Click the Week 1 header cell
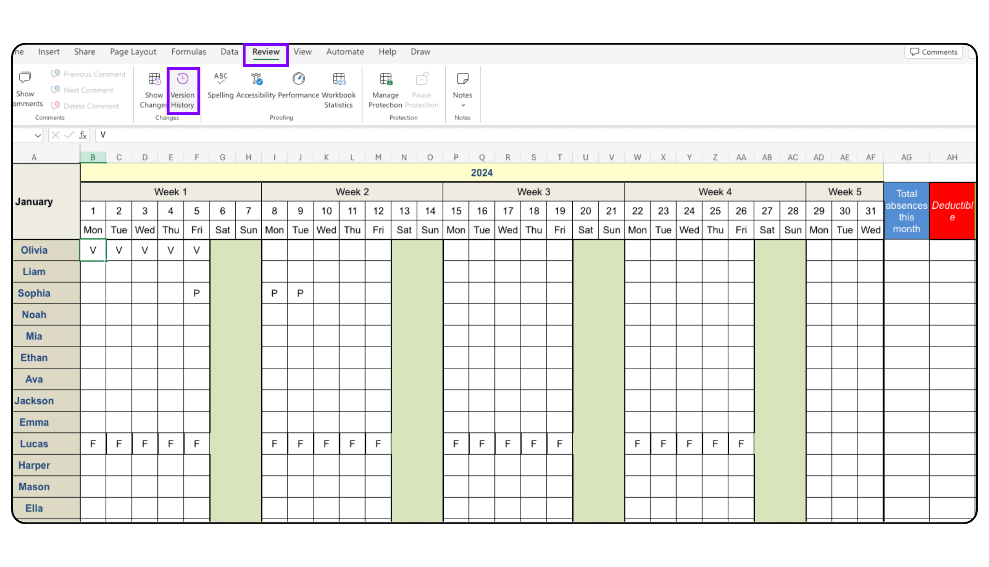 point(170,192)
